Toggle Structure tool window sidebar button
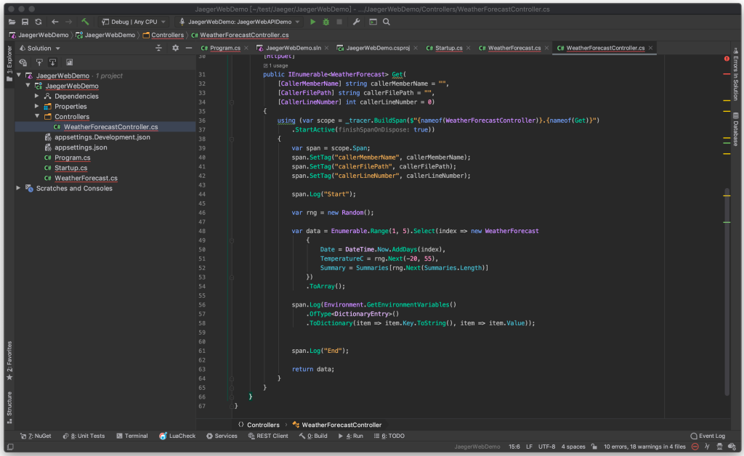 pos(9,407)
